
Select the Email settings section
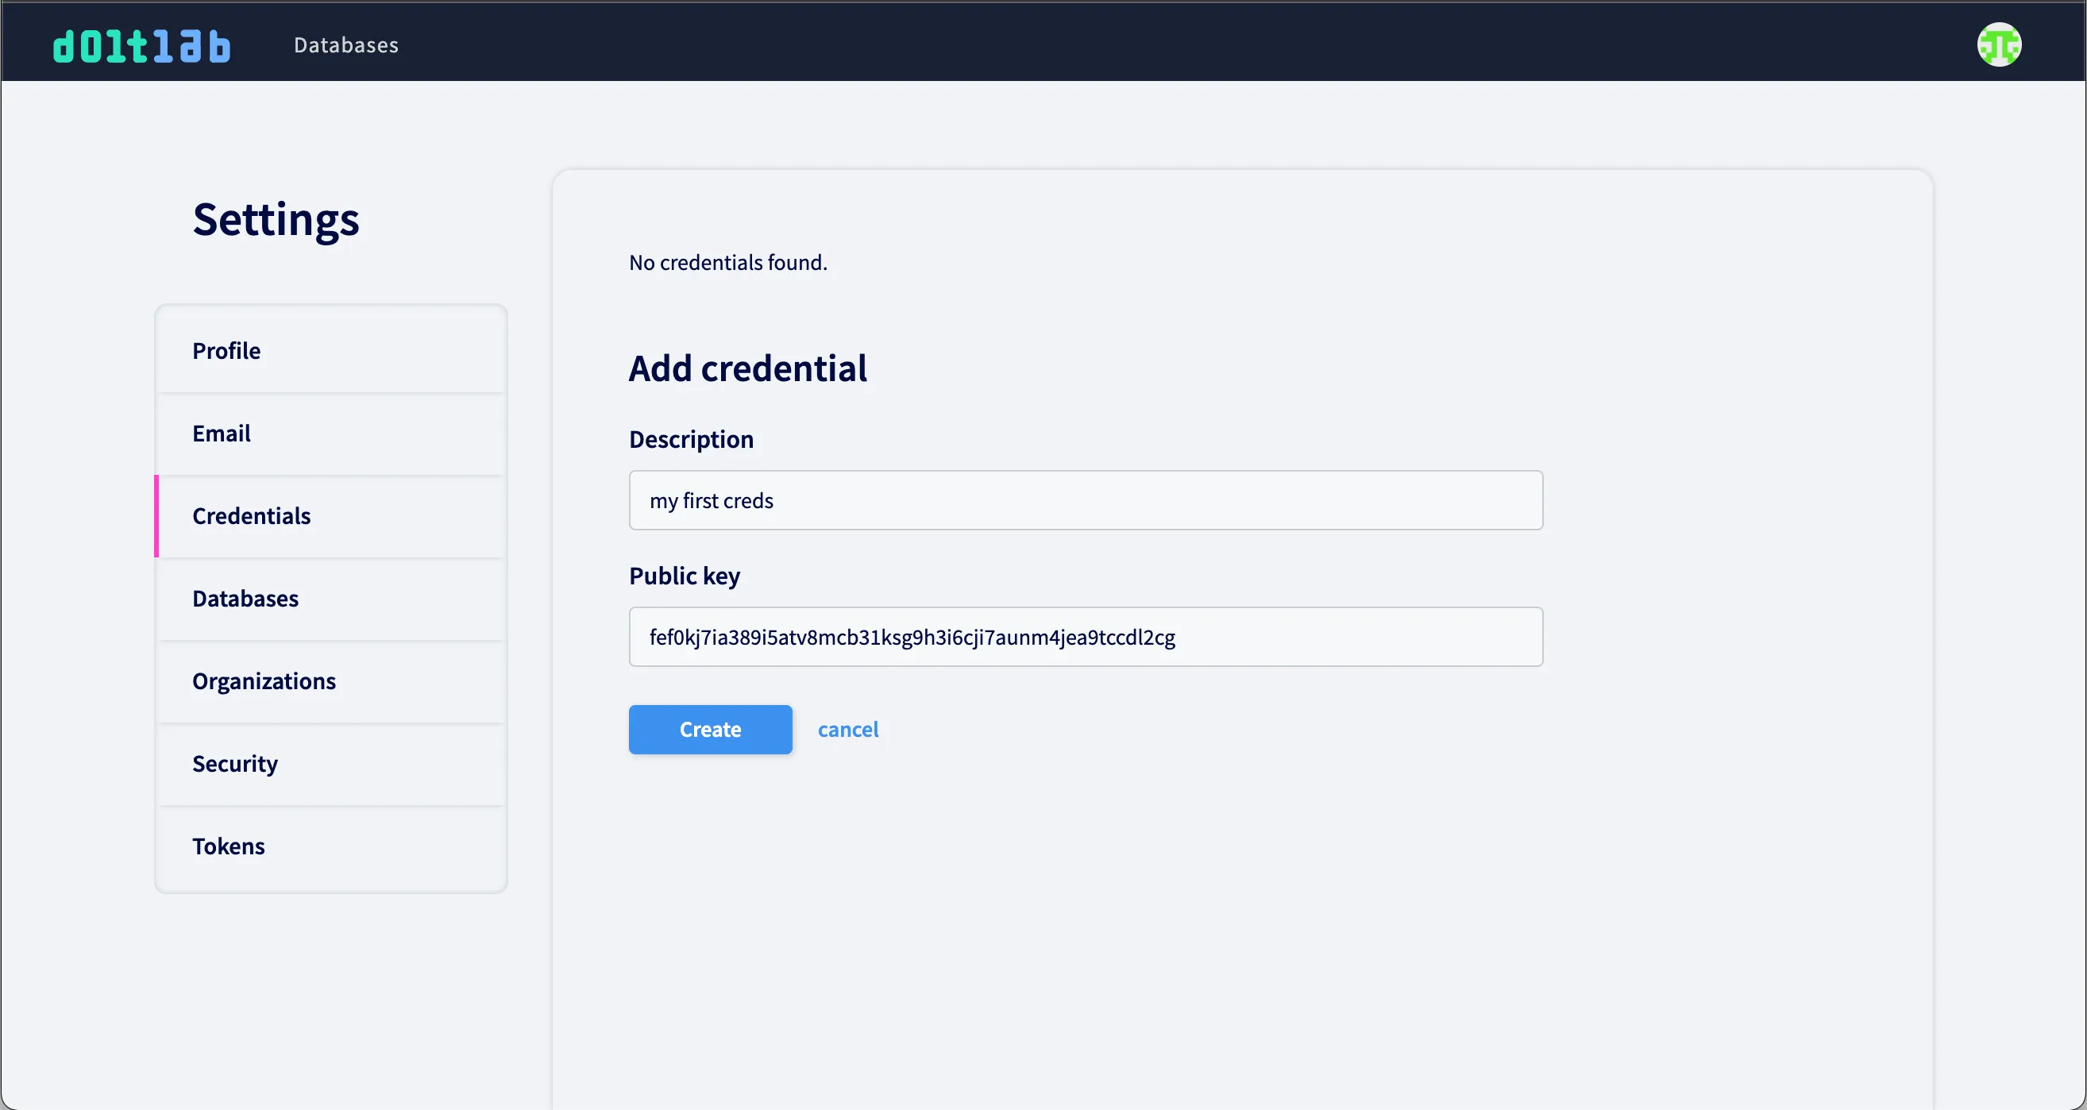[222, 433]
